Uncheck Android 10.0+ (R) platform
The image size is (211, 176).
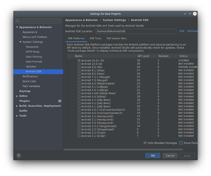79,61
